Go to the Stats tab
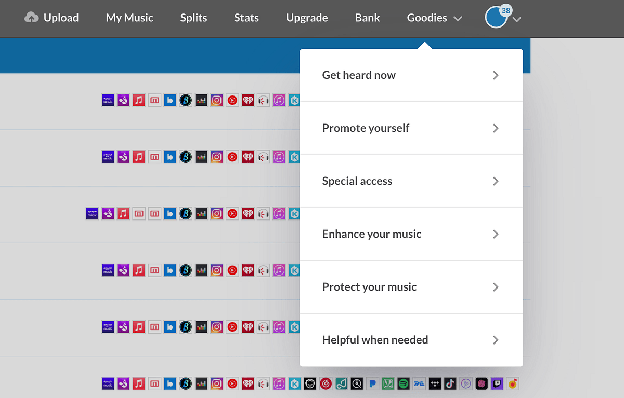 246,18
